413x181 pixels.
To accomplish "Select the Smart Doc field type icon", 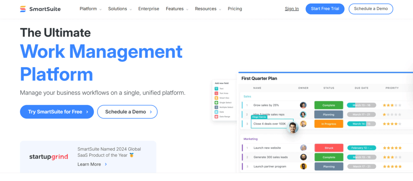I will point(217,98).
